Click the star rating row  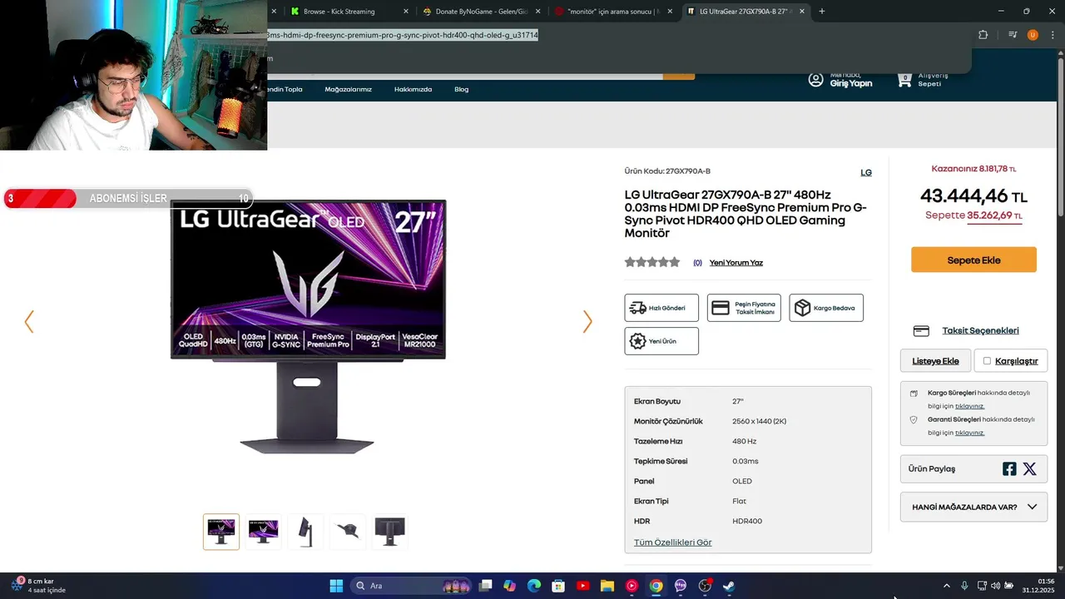652,262
